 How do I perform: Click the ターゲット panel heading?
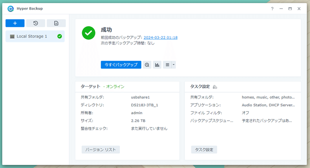[x=91, y=87]
